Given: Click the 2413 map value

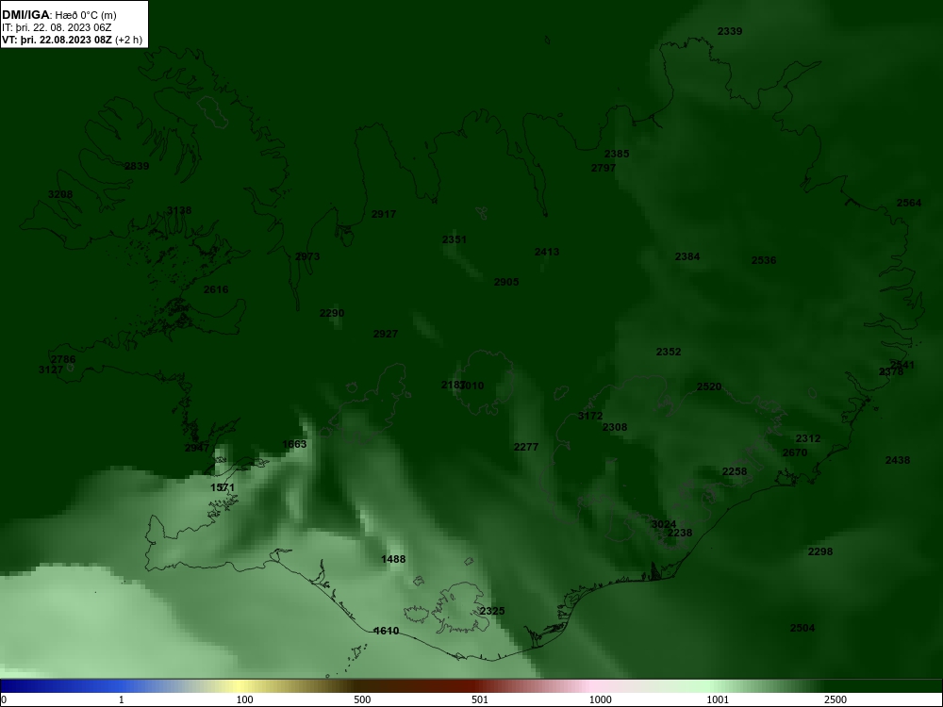Looking at the screenshot, I should click(x=547, y=252).
